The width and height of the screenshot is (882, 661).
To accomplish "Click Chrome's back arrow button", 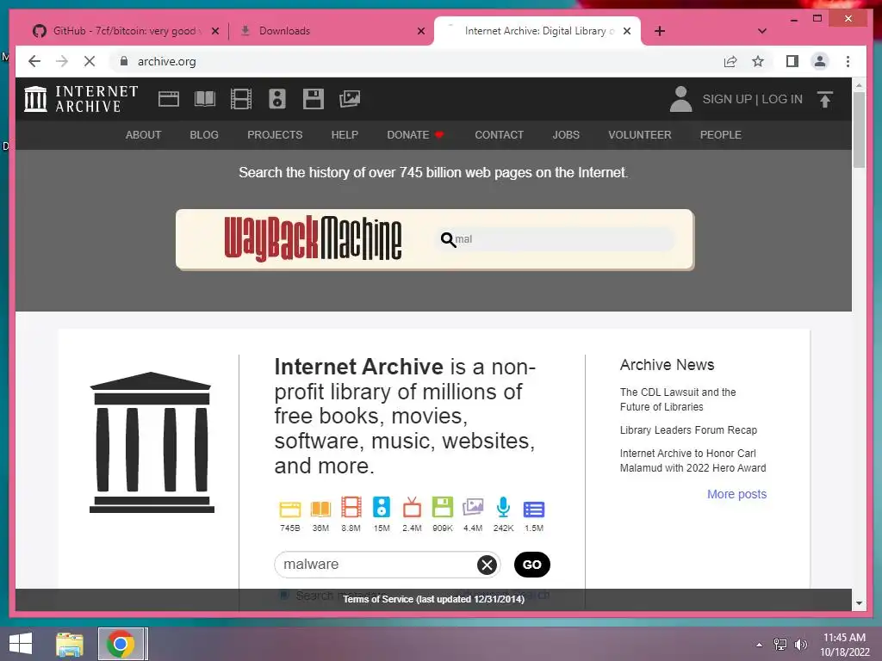I will (x=34, y=61).
